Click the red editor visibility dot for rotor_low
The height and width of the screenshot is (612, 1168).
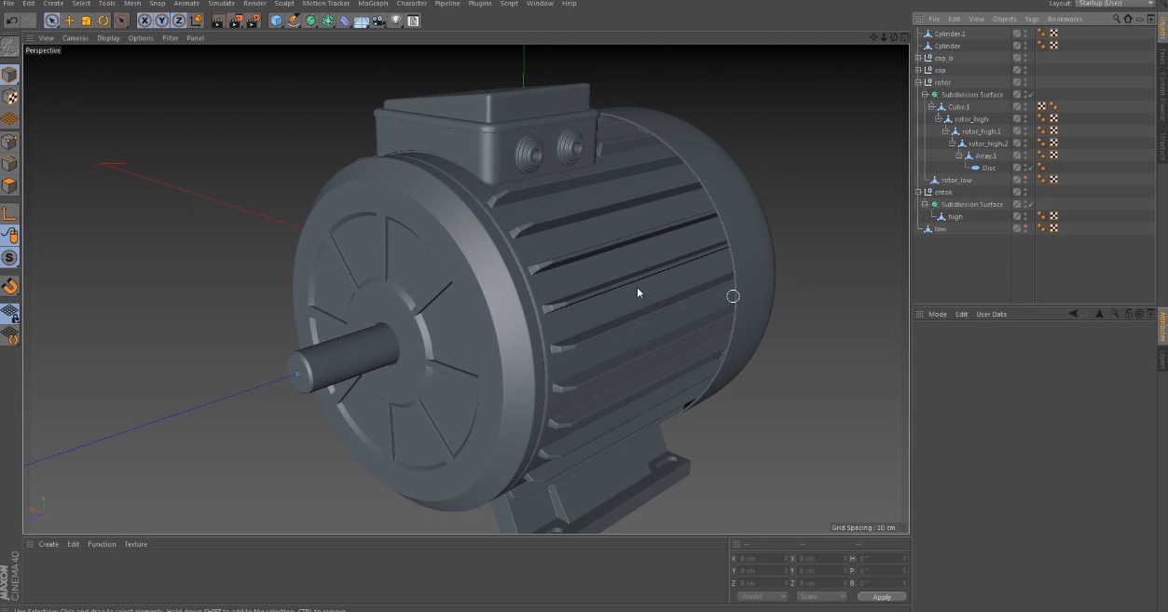(x=1024, y=175)
